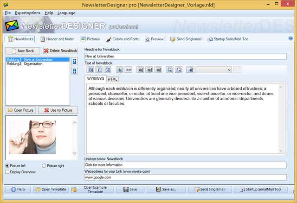
Task: Switch to the Newsblocks tab
Action: point(20,39)
